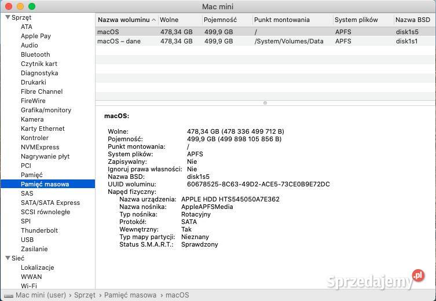Select SAS in the sidebar
436x301 pixels.
click(27, 193)
